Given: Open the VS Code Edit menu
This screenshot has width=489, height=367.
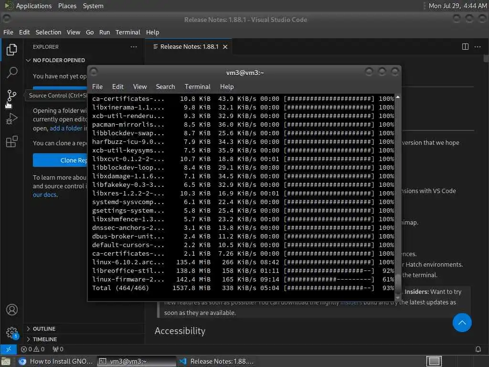Looking at the screenshot, I should (x=24, y=32).
